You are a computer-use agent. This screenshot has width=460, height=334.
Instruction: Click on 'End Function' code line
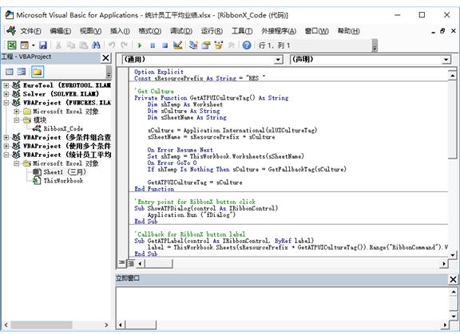pos(154,189)
